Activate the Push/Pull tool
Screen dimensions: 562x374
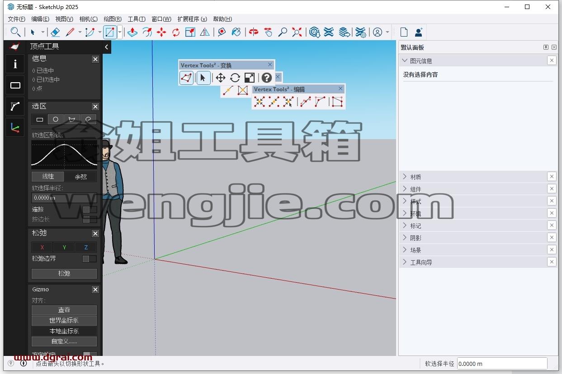pos(132,32)
